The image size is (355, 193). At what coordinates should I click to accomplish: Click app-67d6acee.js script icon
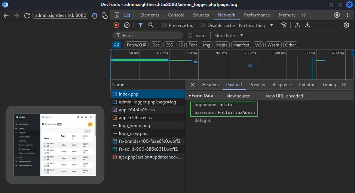pos(115,118)
